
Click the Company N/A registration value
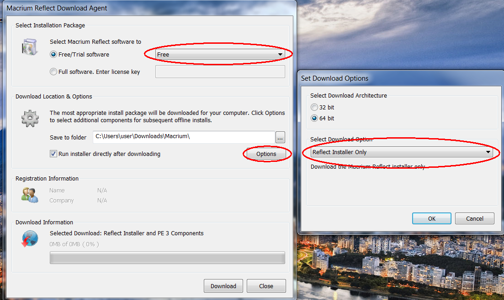[x=102, y=200]
